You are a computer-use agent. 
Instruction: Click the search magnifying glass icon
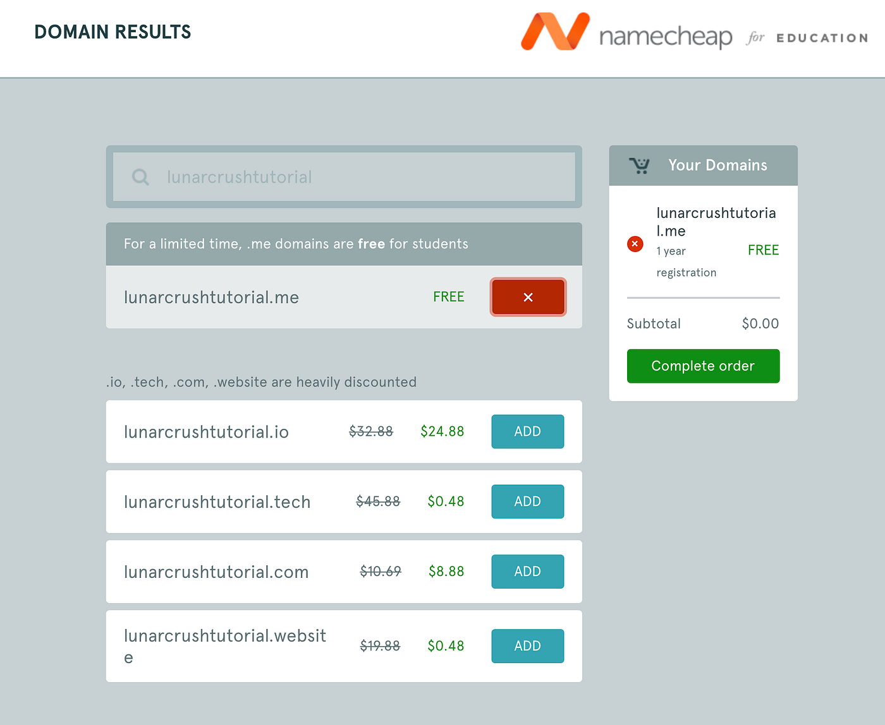tap(140, 177)
